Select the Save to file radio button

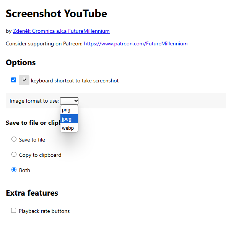click(x=14, y=139)
